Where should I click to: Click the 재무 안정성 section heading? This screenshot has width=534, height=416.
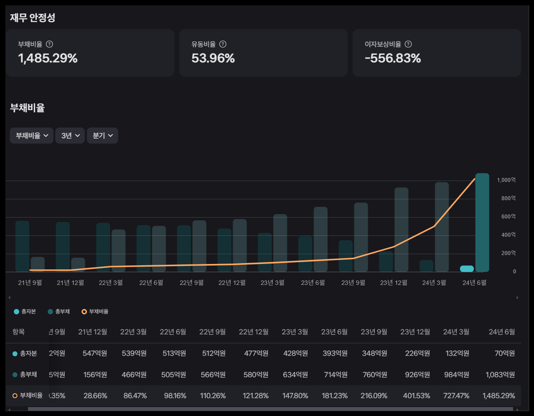pos(33,18)
